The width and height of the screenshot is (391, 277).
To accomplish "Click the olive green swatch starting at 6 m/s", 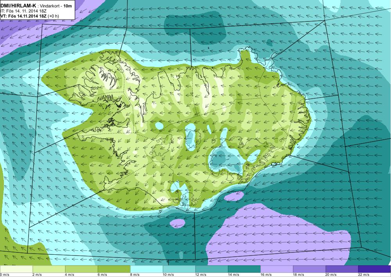I will click(114, 269).
